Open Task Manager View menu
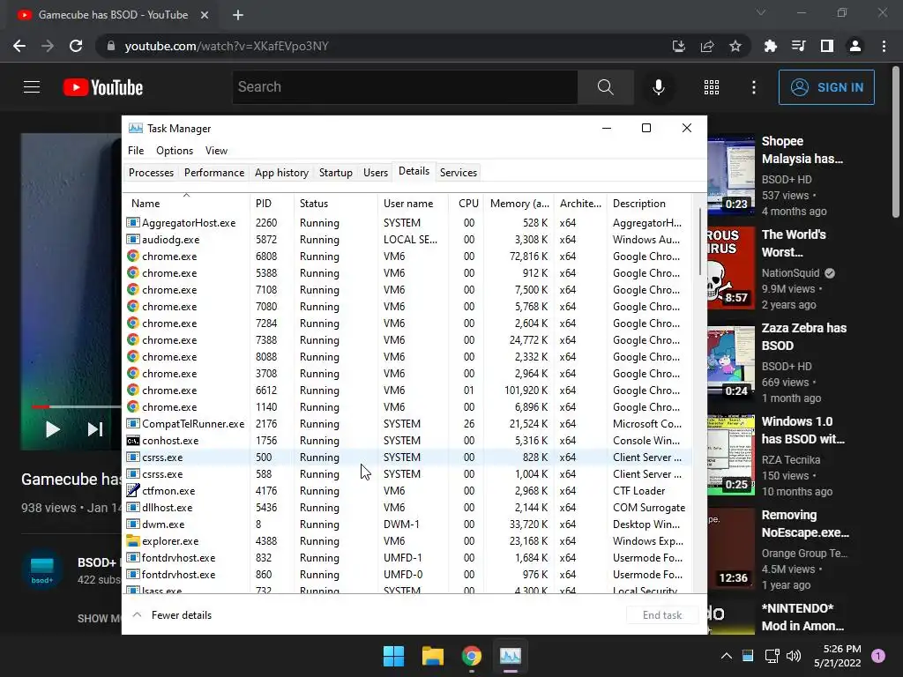903x677 pixels. coord(217,151)
